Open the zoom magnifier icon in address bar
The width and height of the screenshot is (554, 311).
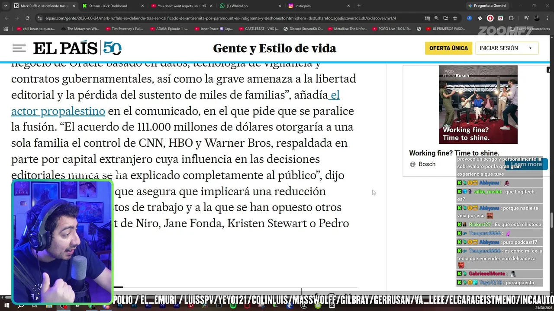point(436,18)
